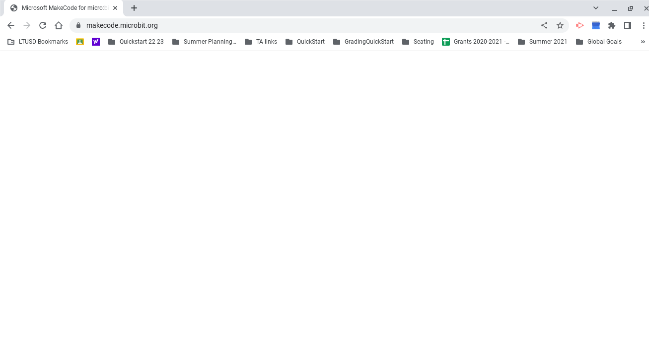The image size is (649, 346).
Task: Click the share this page icon
Action: [544, 25]
